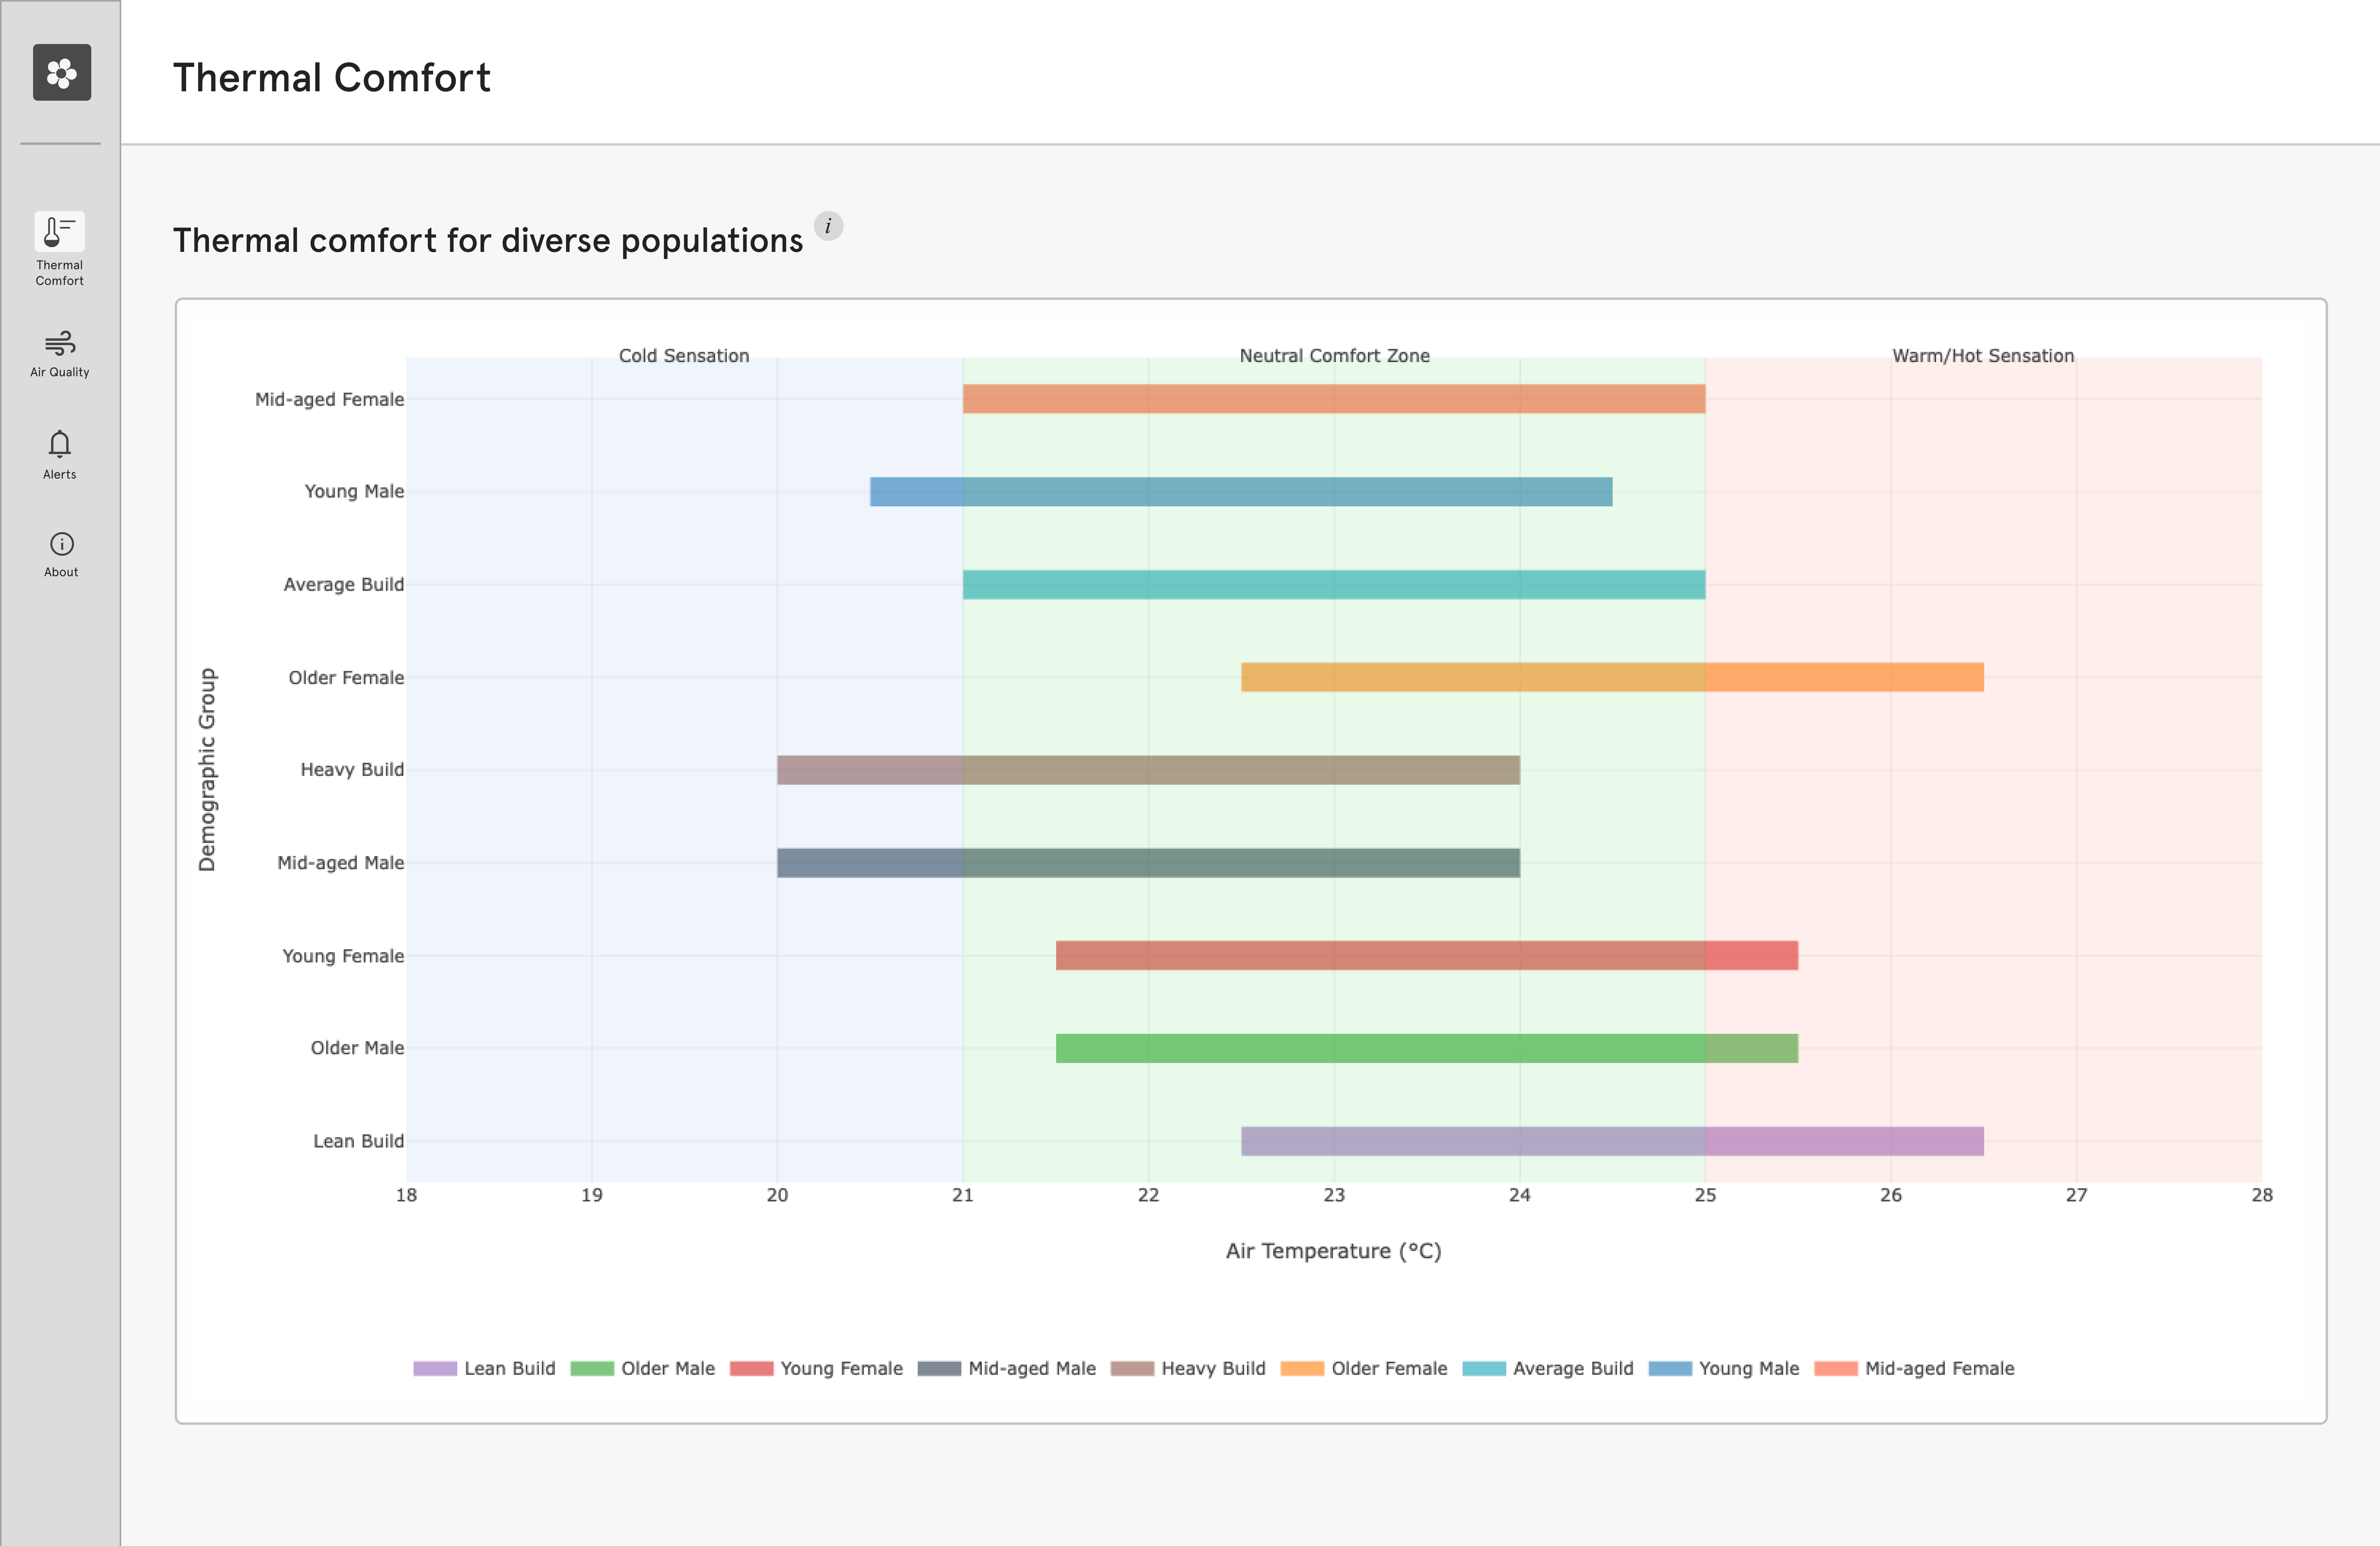Viewport: 2380px width, 1546px height.
Task: Toggle Lean Build legend entry
Action: [x=484, y=1368]
